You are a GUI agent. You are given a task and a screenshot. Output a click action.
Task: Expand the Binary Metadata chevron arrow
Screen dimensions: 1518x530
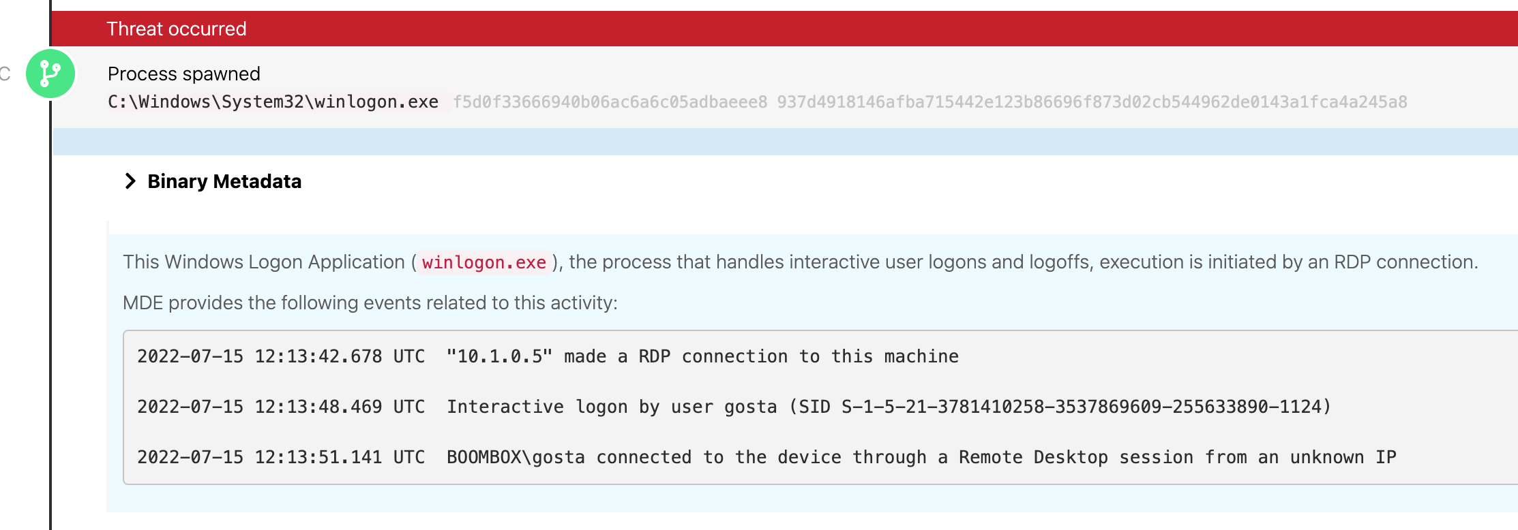click(130, 181)
